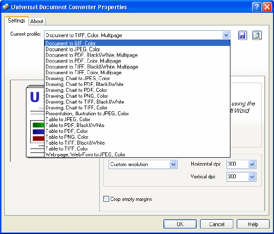Click the Vertical dpi value field showing 300
The width and height of the screenshot is (274, 234).
tap(237, 177)
